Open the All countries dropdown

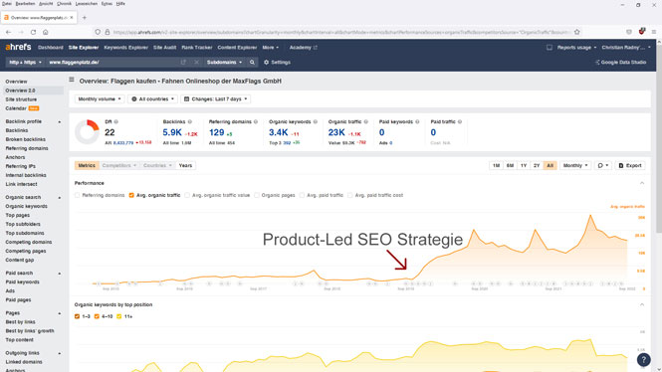click(153, 99)
